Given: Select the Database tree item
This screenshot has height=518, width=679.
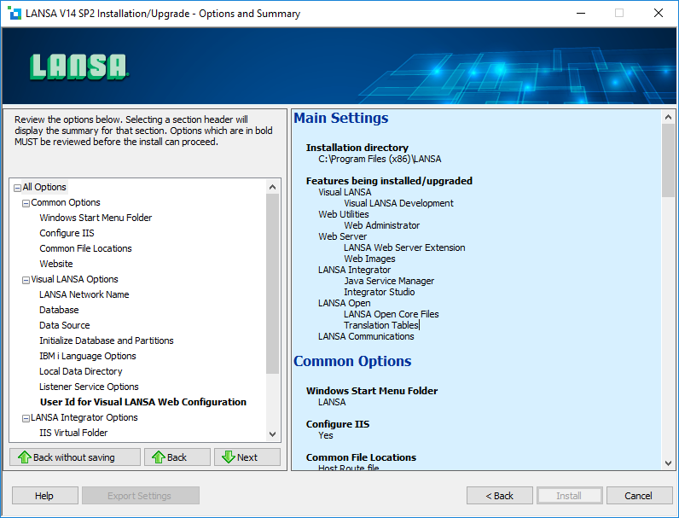Looking at the screenshot, I should [x=59, y=310].
